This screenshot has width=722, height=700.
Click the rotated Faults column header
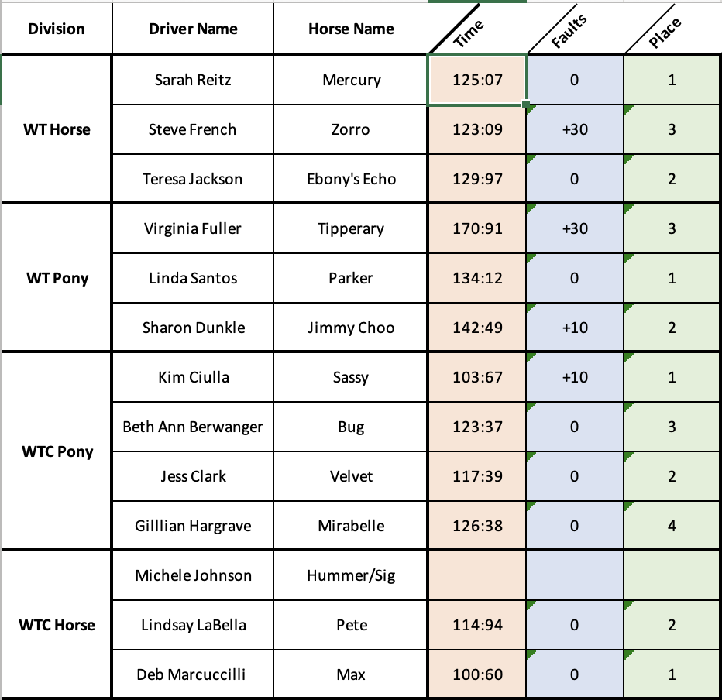point(569,31)
